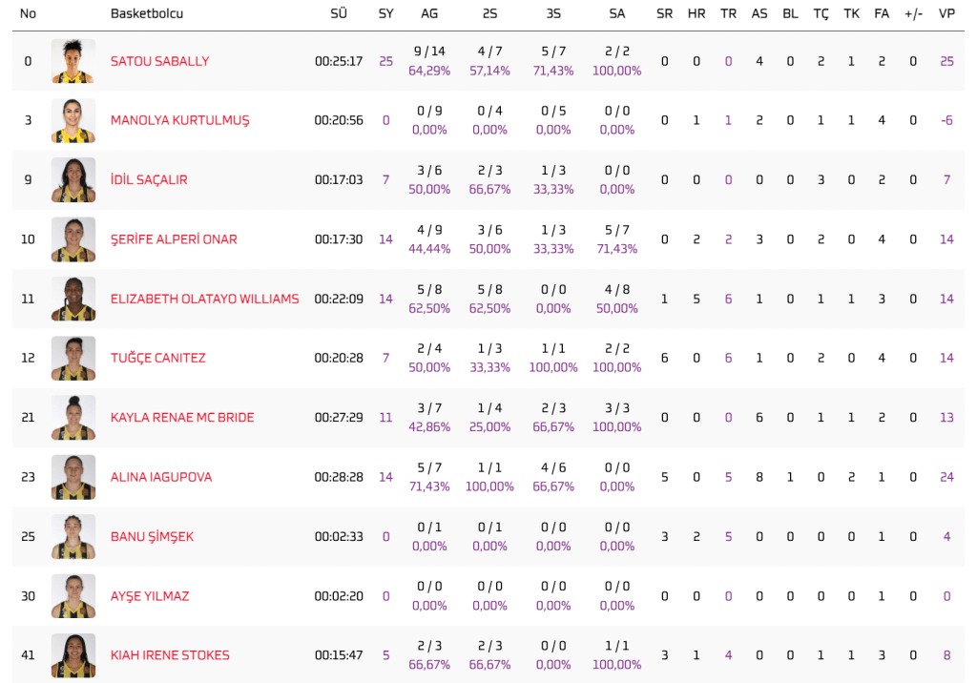Select Tuğçe Canitez's headshot image
The height and width of the screenshot is (683, 977).
[73, 358]
